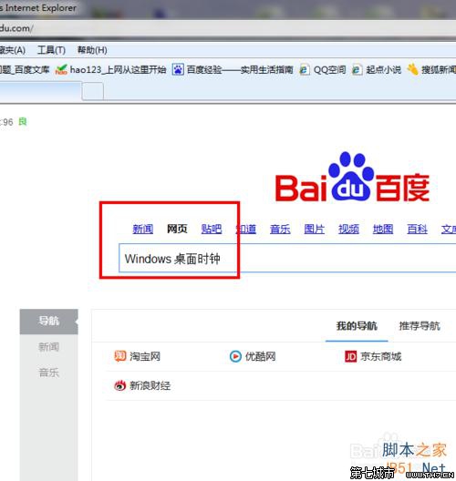456x481 pixels.
Task: Open the 工具(T) menu
Action: click(51, 50)
